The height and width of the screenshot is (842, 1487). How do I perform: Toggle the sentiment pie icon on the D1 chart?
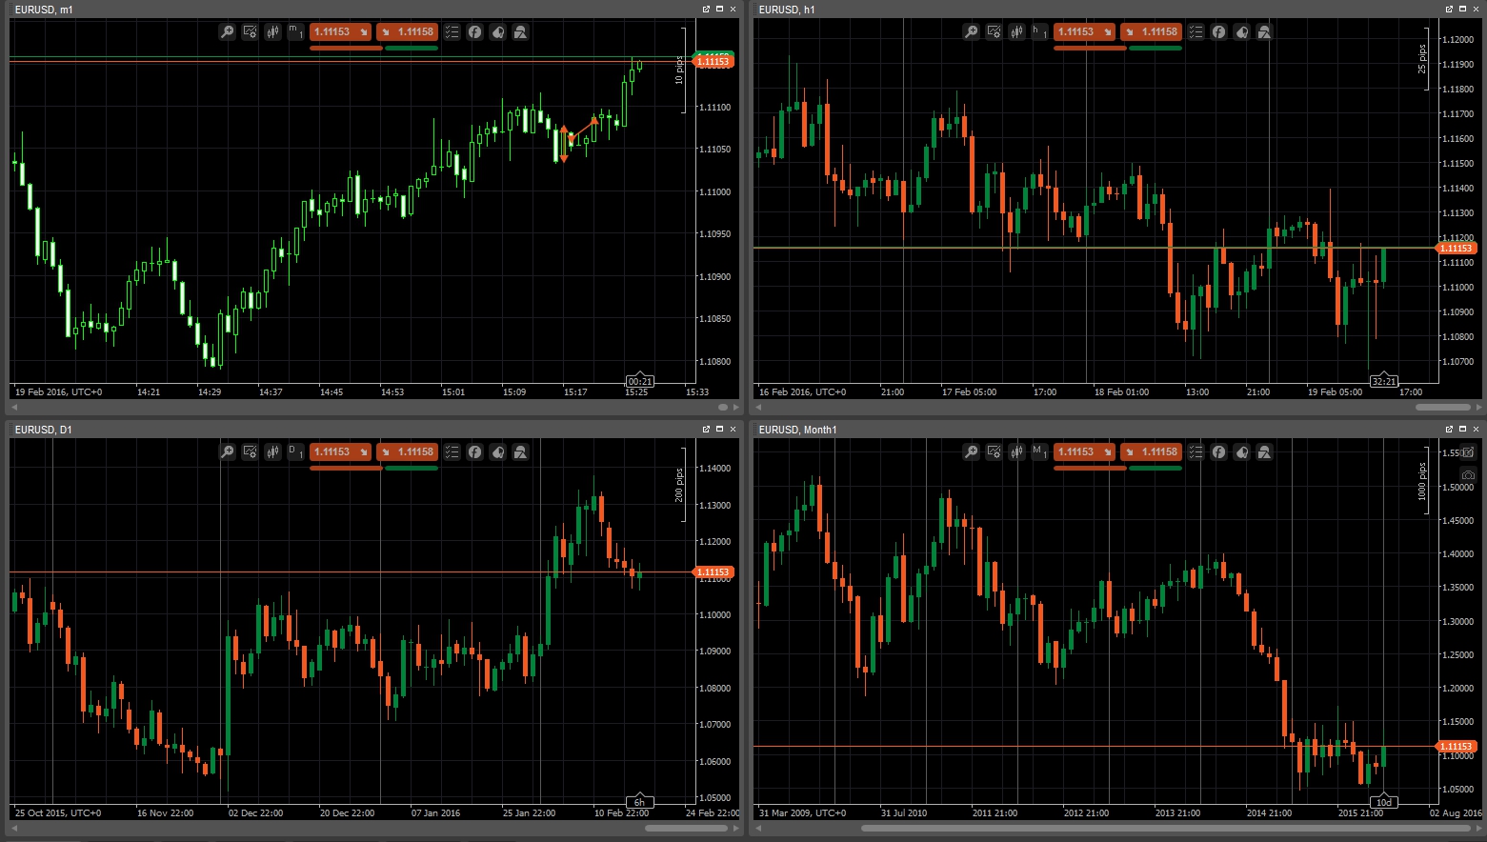(x=497, y=451)
